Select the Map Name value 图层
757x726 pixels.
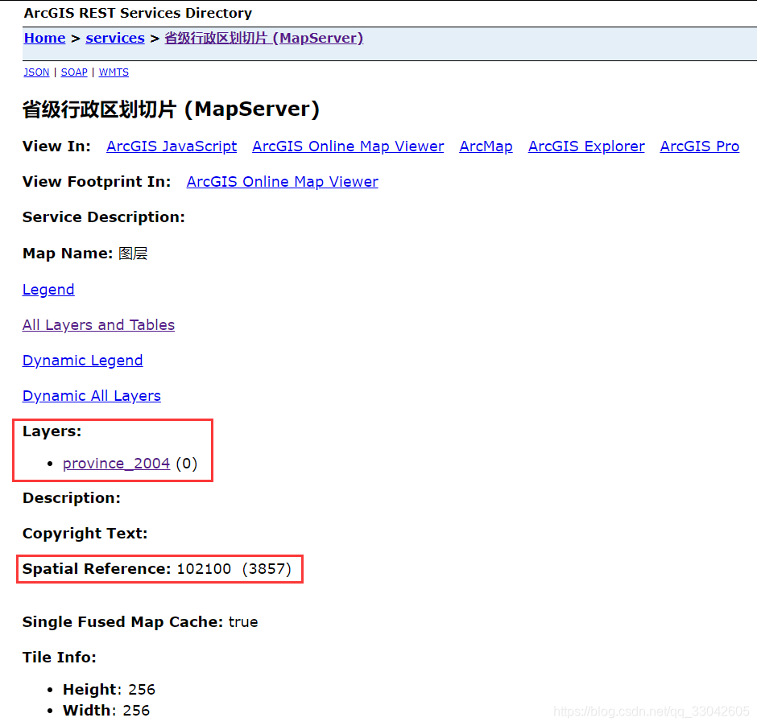(x=133, y=254)
